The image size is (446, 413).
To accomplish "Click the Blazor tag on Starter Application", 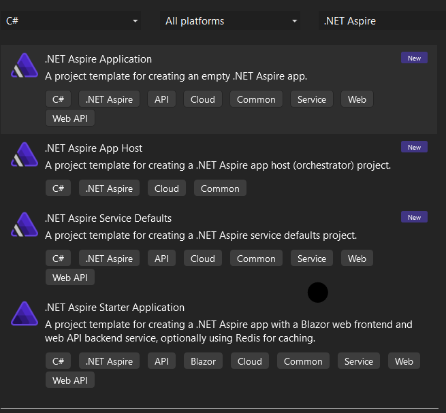I will (x=203, y=361).
